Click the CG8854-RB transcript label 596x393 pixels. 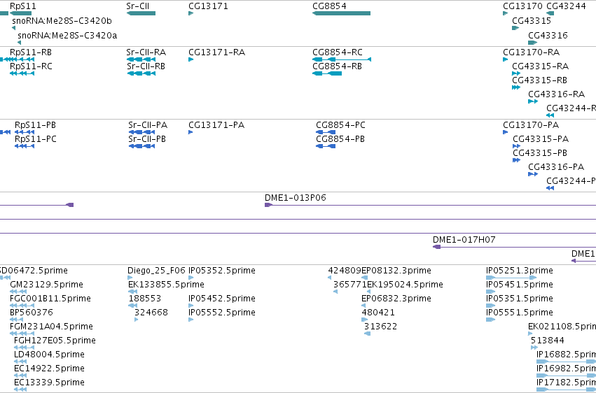pyautogui.click(x=337, y=66)
